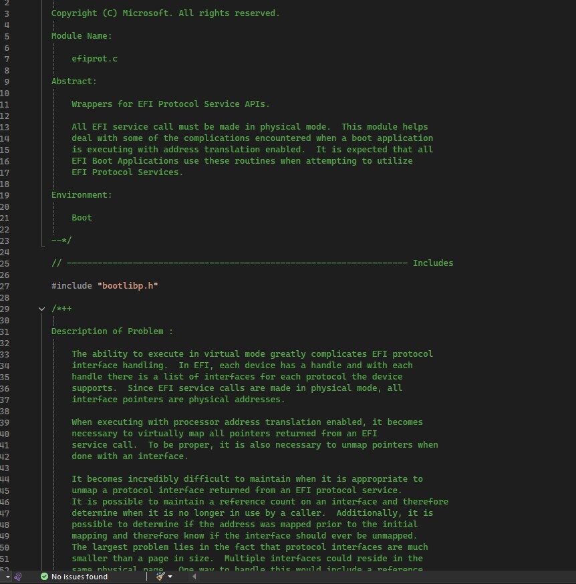Expand the code cleanup options dropdown
This screenshot has height=584, width=576.
pos(170,577)
